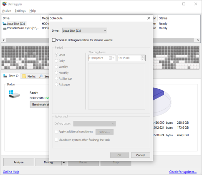Screen dimensions: 202x175
Task: Select the At Logon period option
Action: pyautogui.click(x=56, y=84)
